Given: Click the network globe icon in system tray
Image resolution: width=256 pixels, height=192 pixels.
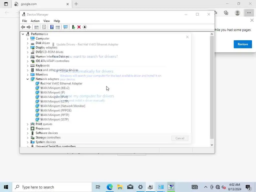Looking at the screenshot, I should click(218, 187).
